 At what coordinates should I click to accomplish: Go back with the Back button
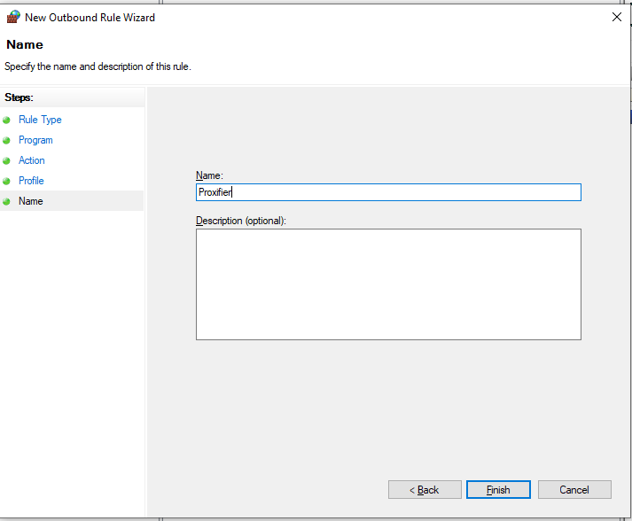pyautogui.click(x=425, y=490)
